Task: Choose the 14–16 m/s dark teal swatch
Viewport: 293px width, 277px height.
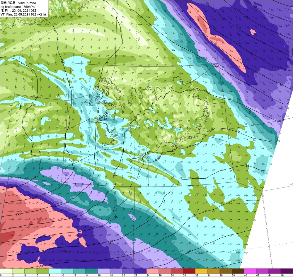Action: (91, 271)
